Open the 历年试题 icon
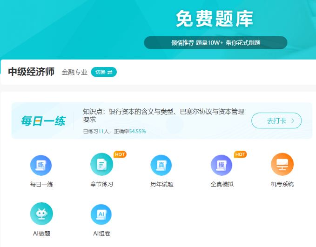Image resolution: width=316 pixels, height=247 pixels. pos(161,165)
